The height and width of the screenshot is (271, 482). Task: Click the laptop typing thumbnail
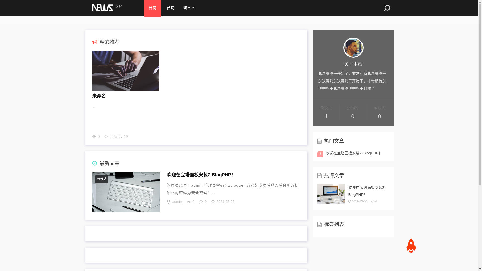[x=126, y=71]
